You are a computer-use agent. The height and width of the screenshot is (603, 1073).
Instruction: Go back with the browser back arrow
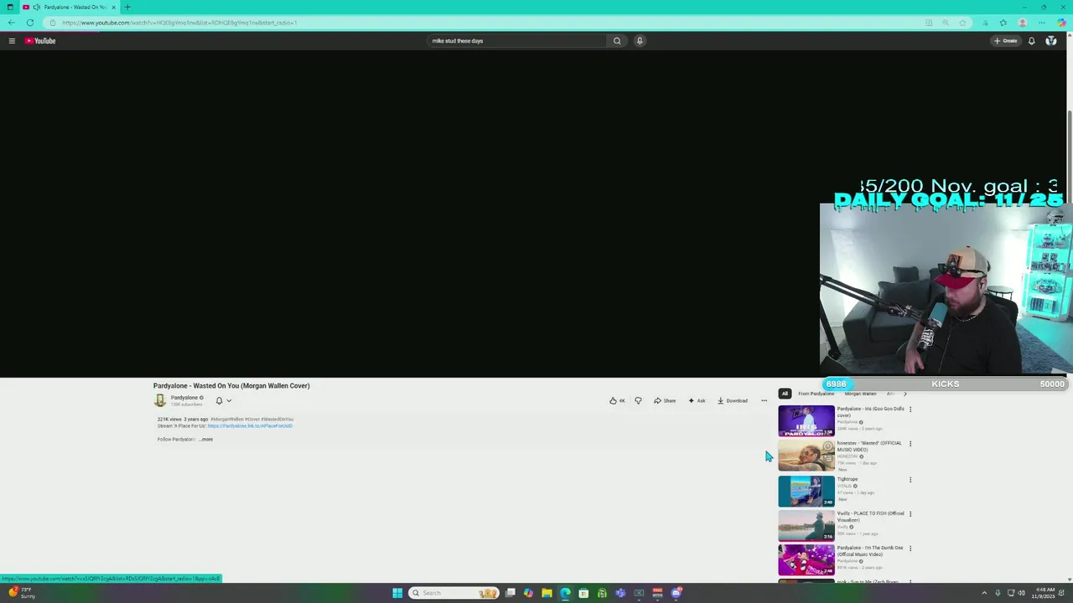pos(12,23)
